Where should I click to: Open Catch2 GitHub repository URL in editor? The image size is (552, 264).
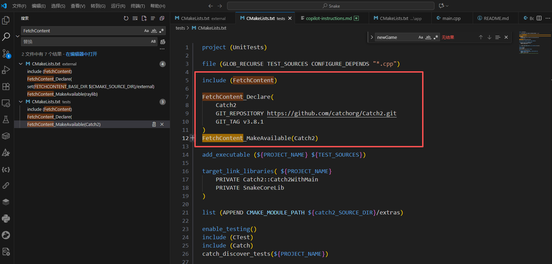pos(331,113)
